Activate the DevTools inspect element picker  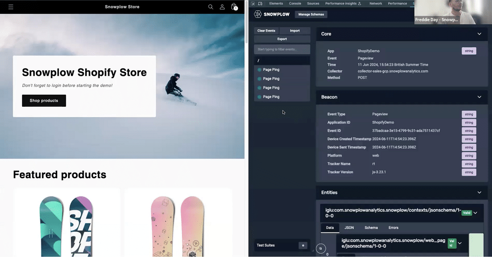coord(253,3)
